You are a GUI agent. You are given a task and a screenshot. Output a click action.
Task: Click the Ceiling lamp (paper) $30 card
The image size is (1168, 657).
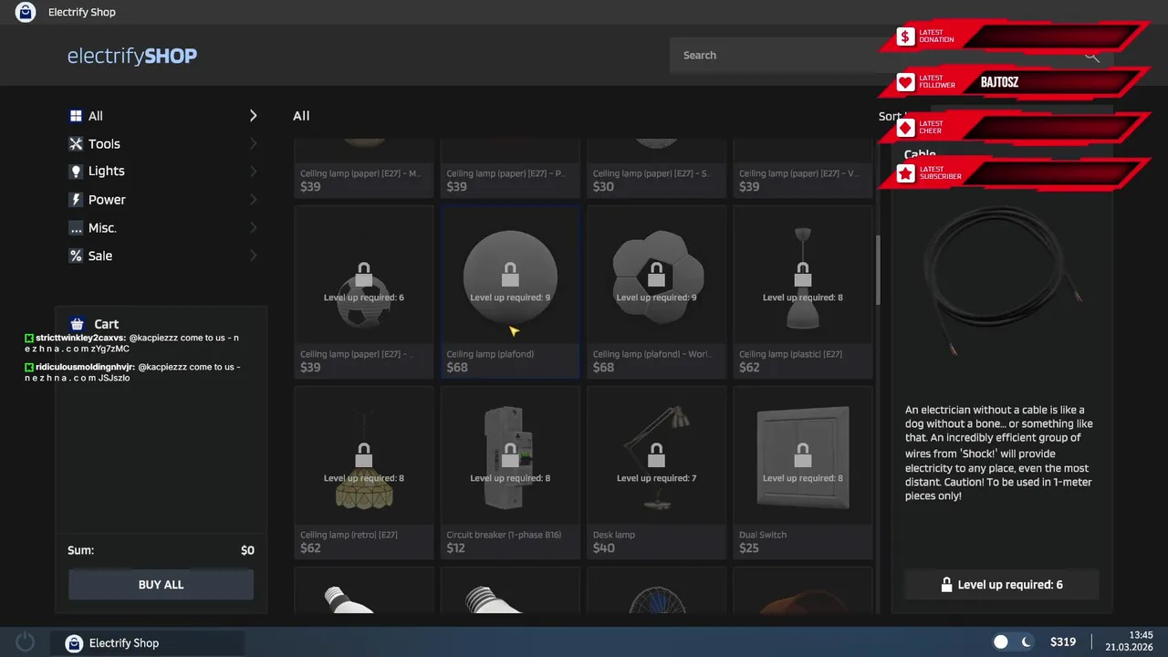pos(656,169)
